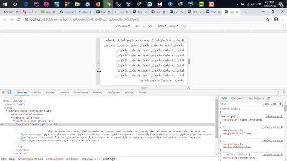Viewport: 287px width, 161px height.
Task: Expand the head element node
Action: point(4,104)
